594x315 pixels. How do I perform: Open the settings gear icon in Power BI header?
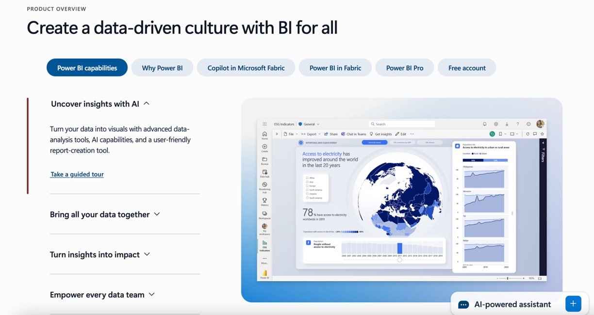click(496, 124)
